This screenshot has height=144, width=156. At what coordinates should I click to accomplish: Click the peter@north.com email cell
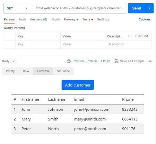tap(90, 129)
